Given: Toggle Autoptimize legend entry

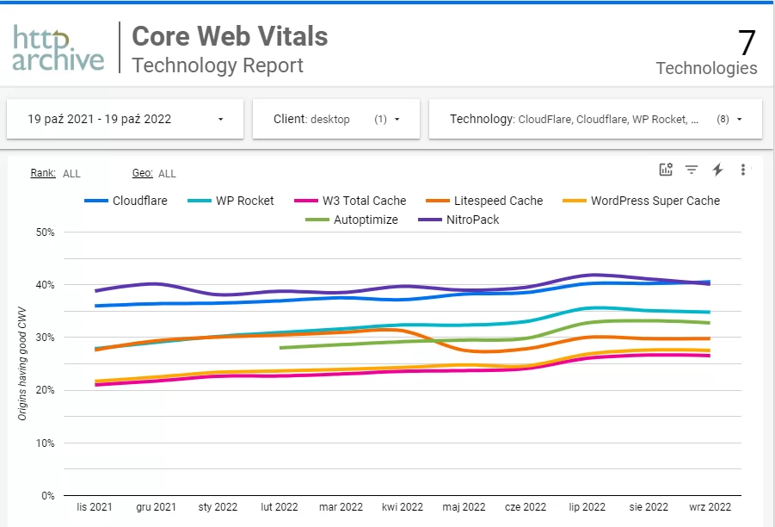Looking at the screenshot, I should coord(352,220).
